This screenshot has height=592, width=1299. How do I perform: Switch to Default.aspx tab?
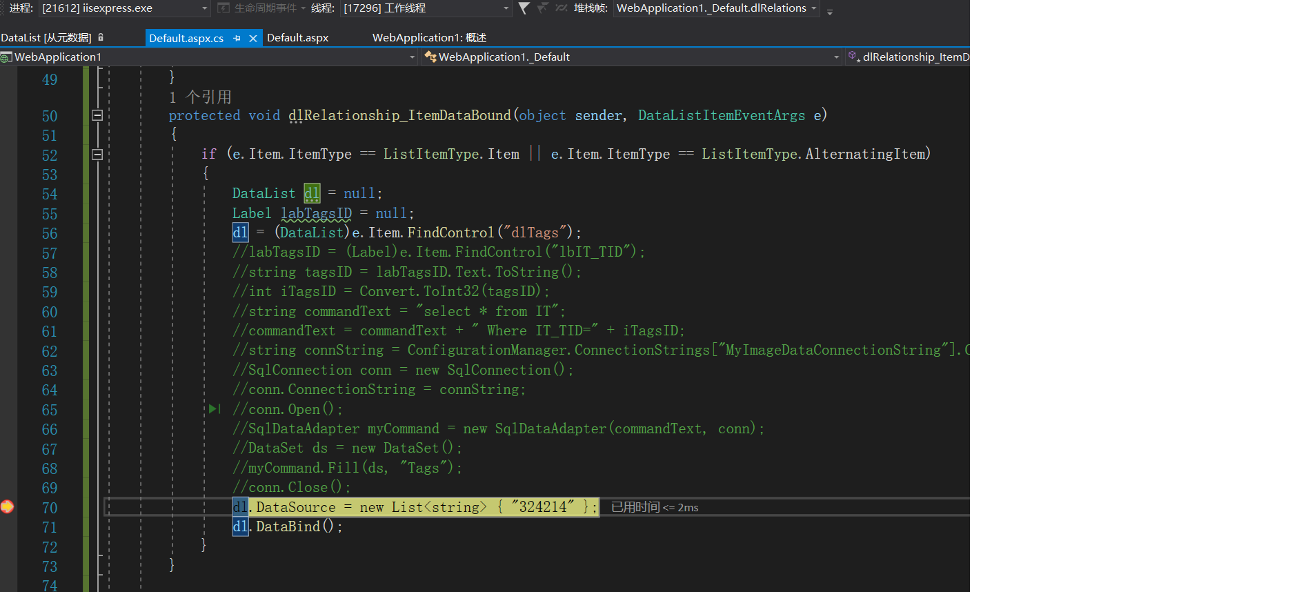click(x=297, y=38)
